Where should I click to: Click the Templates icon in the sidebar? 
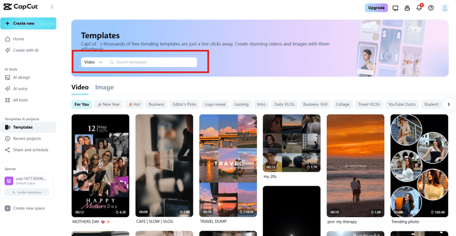pyautogui.click(x=7, y=127)
